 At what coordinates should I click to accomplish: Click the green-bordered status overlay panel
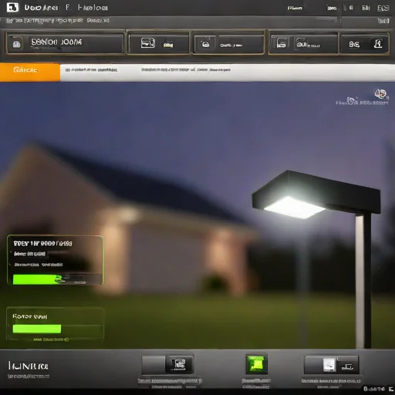tap(56, 260)
